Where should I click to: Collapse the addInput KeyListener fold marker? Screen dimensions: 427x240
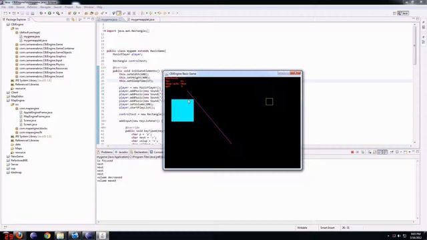[x=105, y=121]
